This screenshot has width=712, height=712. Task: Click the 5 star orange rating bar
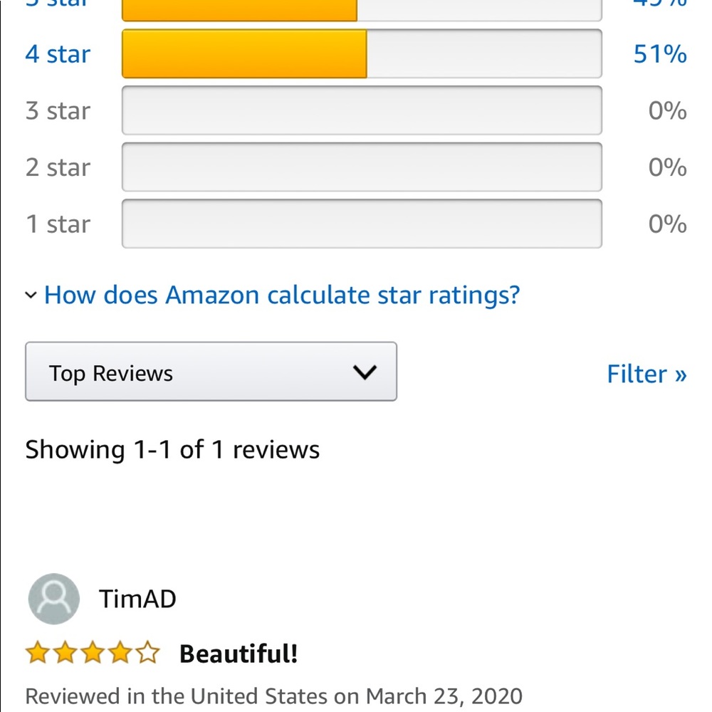coord(362,11)
